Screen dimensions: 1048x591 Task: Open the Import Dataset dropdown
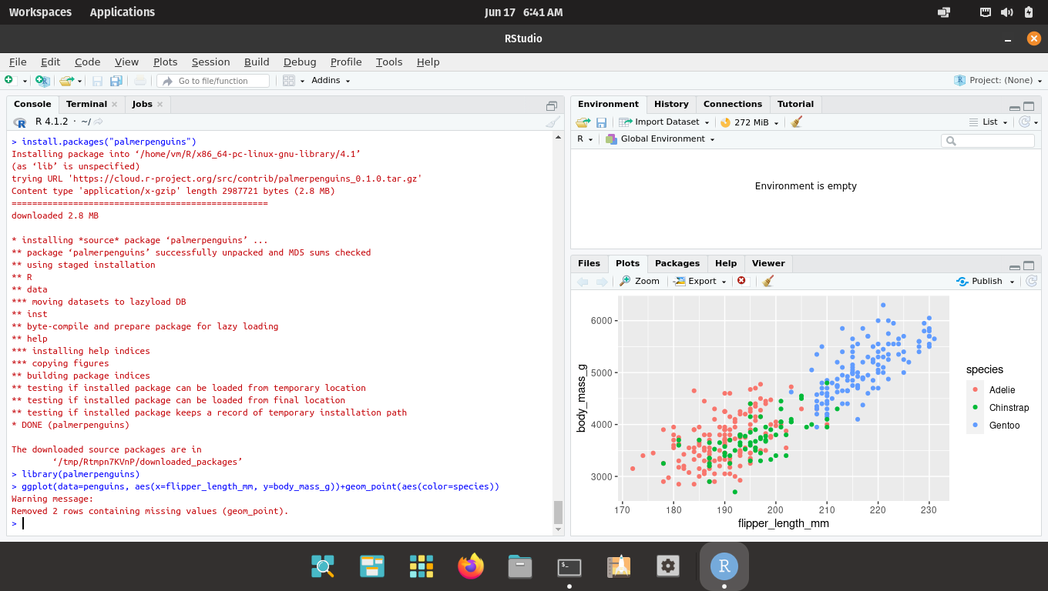coord(664,122)
